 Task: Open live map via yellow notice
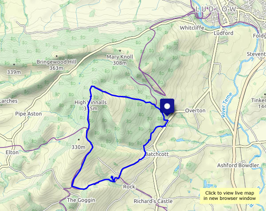point(230,195)
